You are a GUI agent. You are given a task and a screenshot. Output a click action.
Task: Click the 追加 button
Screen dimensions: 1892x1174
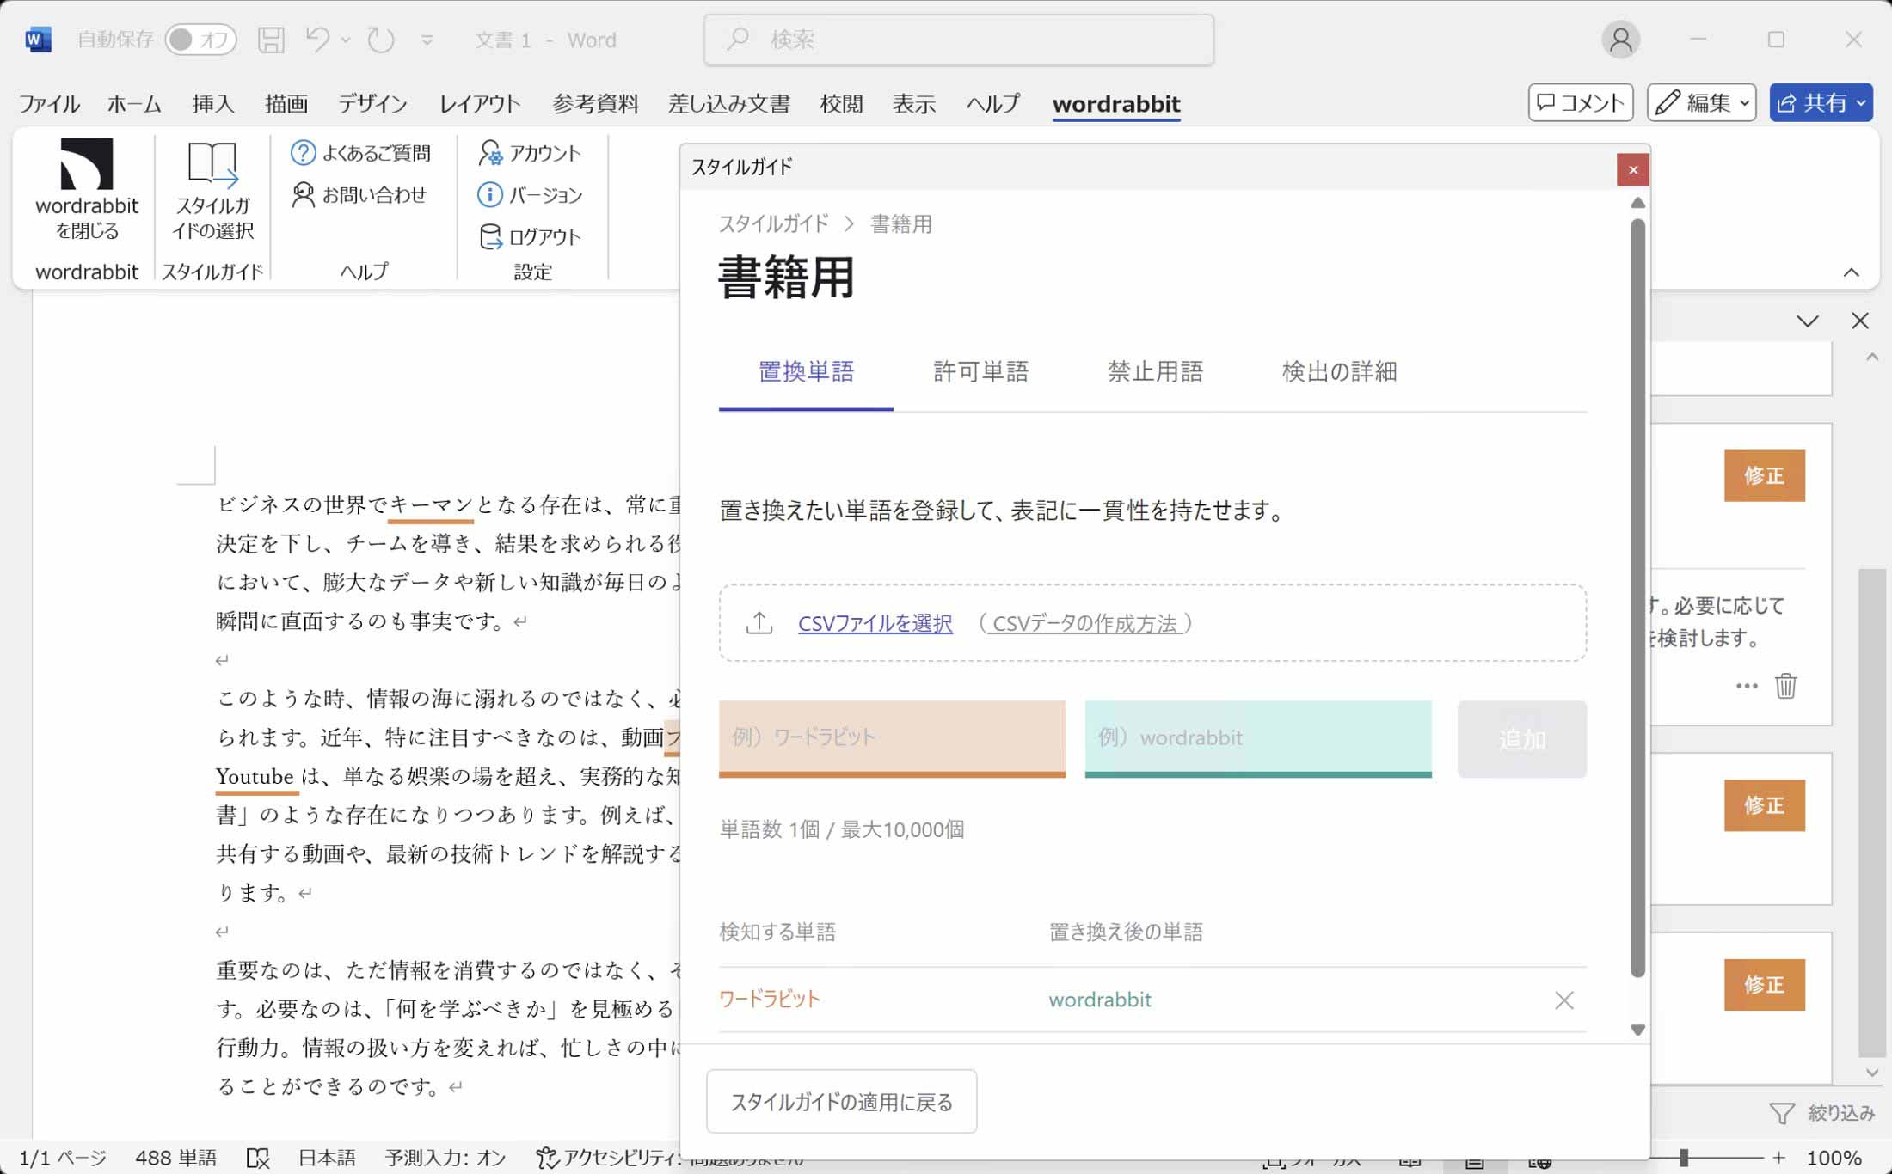(1521, 739)
